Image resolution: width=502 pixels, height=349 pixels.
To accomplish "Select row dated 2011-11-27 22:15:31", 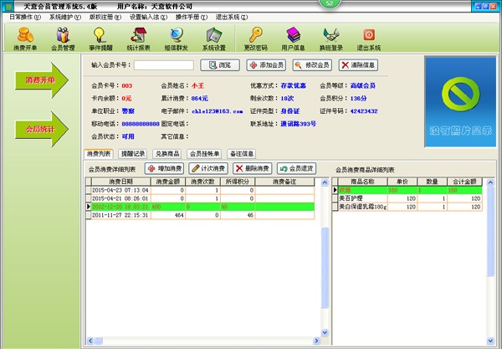I will [202, 215].
